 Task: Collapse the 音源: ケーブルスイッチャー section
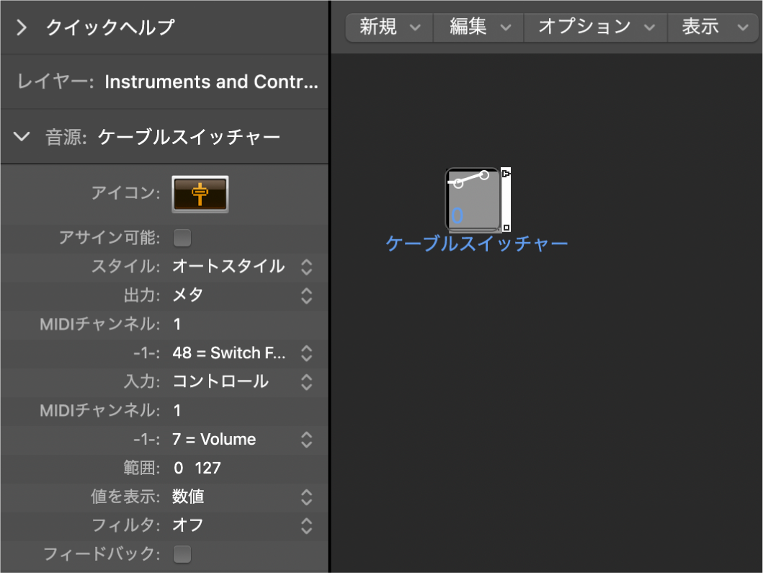[22, 136]
